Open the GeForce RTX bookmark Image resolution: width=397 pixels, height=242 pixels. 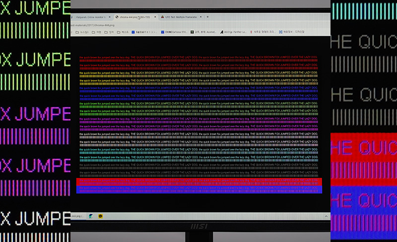click(x=174, y=32)
